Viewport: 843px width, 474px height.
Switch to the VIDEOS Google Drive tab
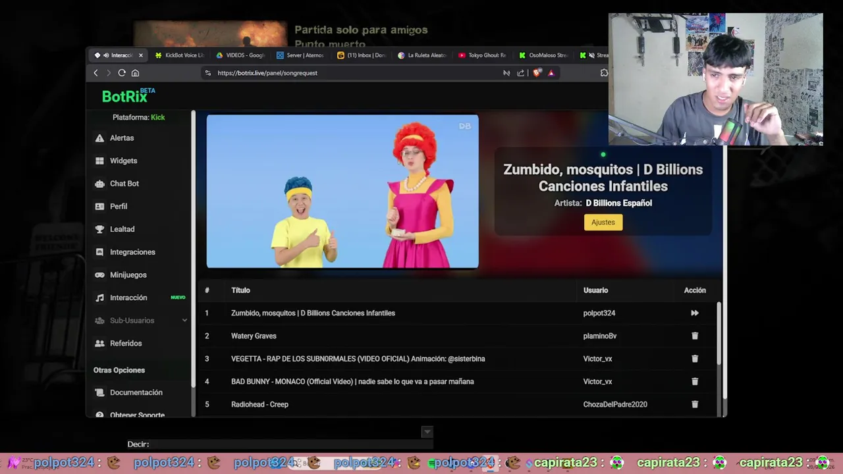(x=240, y=55)
